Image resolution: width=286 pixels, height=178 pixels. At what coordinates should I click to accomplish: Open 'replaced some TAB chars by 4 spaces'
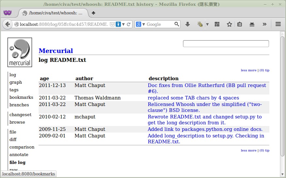[x=193, y=98]
